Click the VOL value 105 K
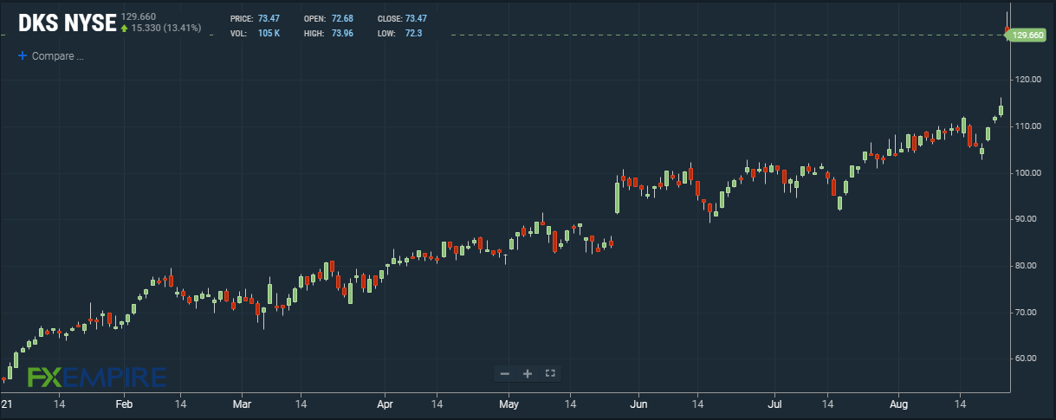1056x420 pixels. (269, 33)
